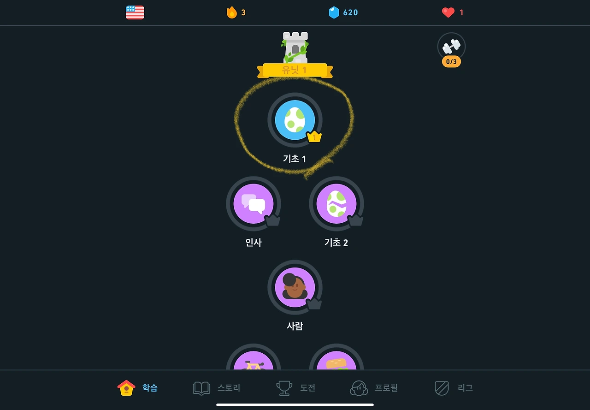
Task: Open the 기초 1 egg lesson
Action: click(295, 120)
